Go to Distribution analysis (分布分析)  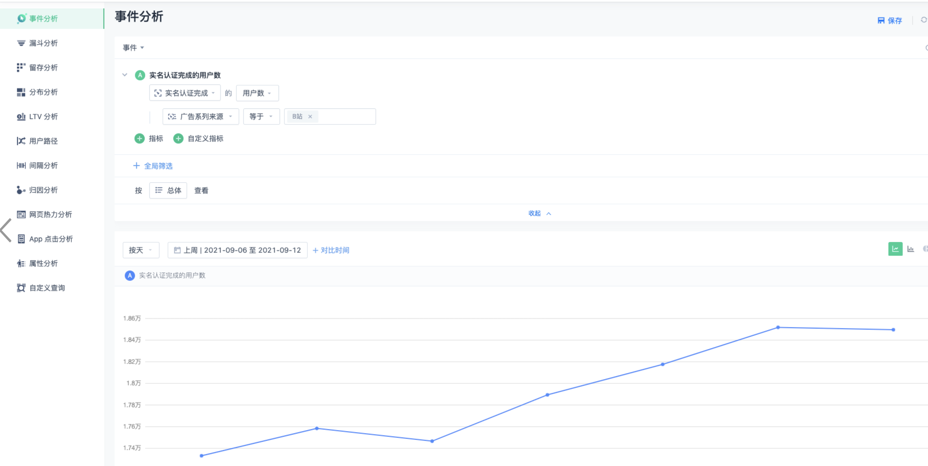[x=43, y=92]
